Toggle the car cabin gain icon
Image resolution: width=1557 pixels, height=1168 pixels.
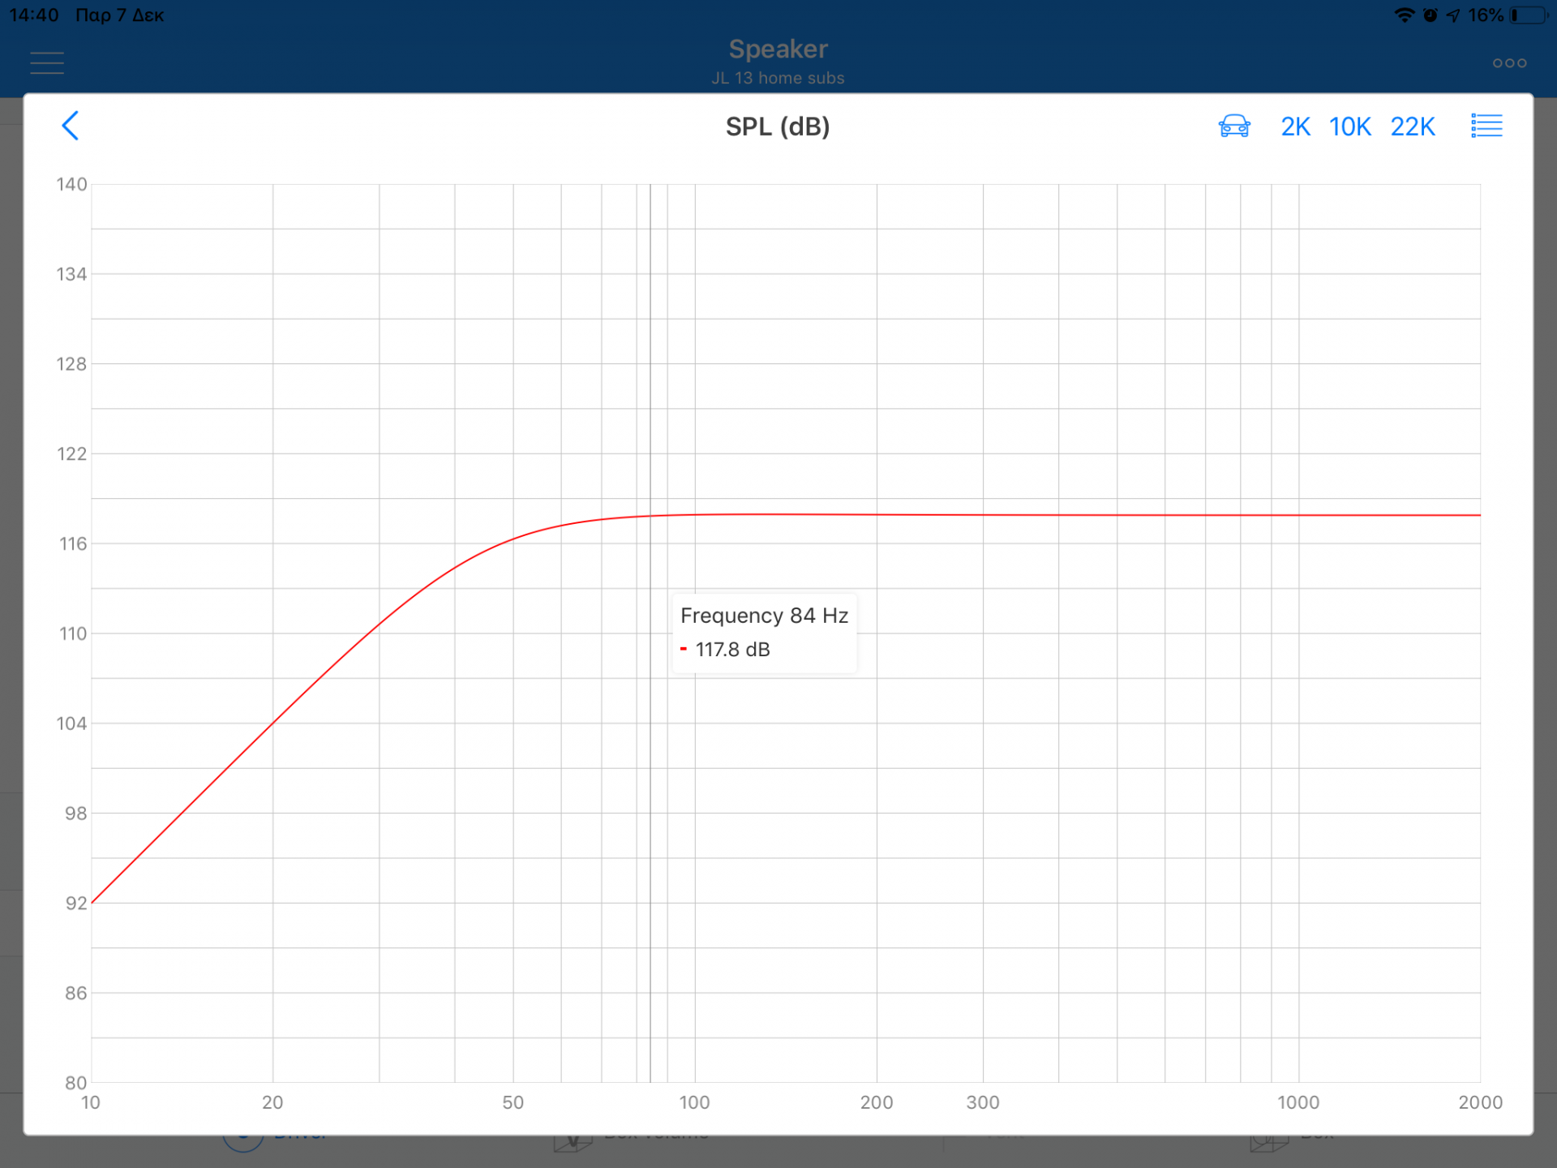coord(1233,126)
